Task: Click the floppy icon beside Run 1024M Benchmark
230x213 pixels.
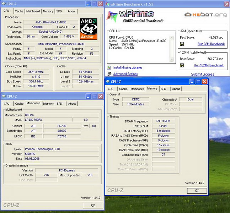Action: (182, 65)
